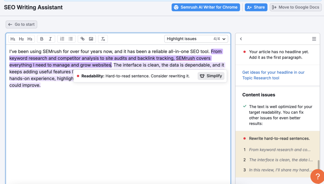Apply Heading 2 format
Screen dimensions: 324x184
tap(21, 39)
